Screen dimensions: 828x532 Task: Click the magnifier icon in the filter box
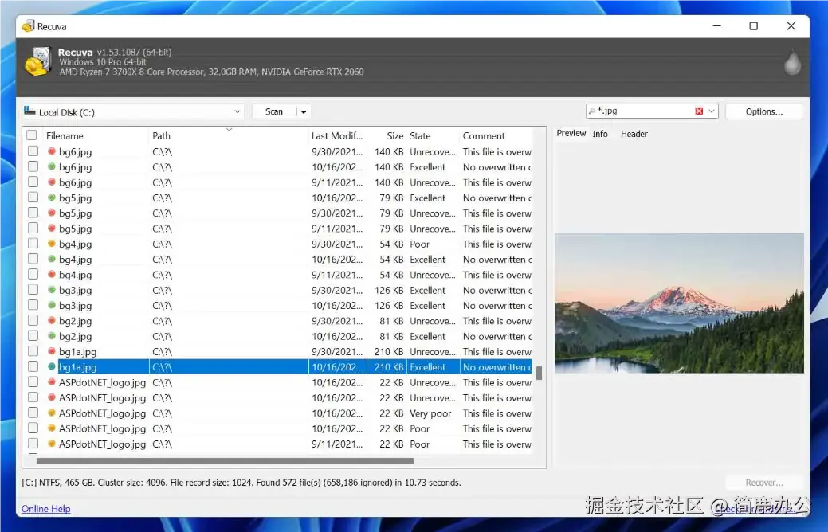(x=592, y=111)
